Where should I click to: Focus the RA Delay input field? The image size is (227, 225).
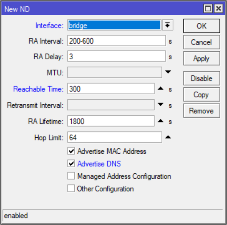click(117, 56)
